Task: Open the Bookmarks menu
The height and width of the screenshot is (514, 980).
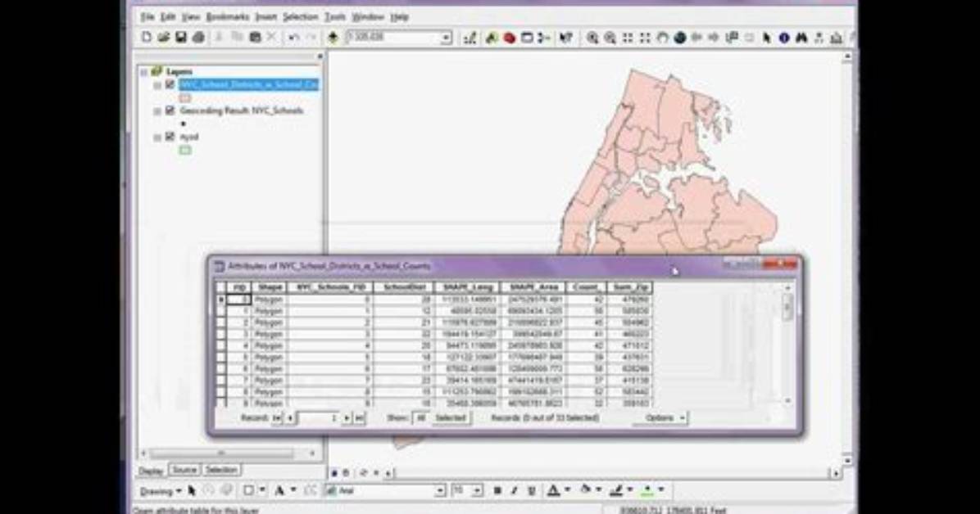Action: [228, 17]
